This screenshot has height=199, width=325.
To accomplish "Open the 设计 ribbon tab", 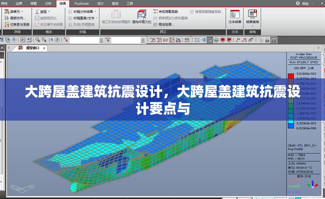I will pyautogui.click(x=100, y=4).
